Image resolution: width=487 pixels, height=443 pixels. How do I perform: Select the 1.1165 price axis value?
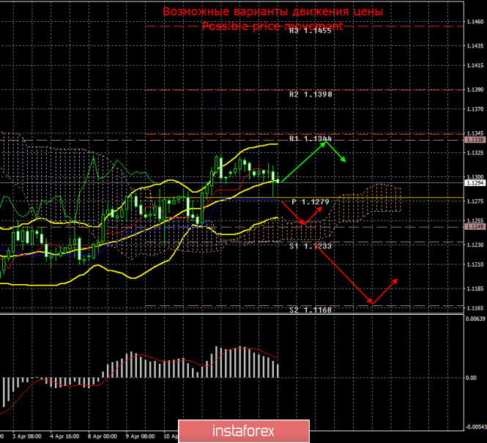(475, 308)
